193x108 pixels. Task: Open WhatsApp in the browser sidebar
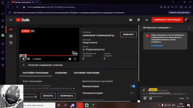point(3,35)
